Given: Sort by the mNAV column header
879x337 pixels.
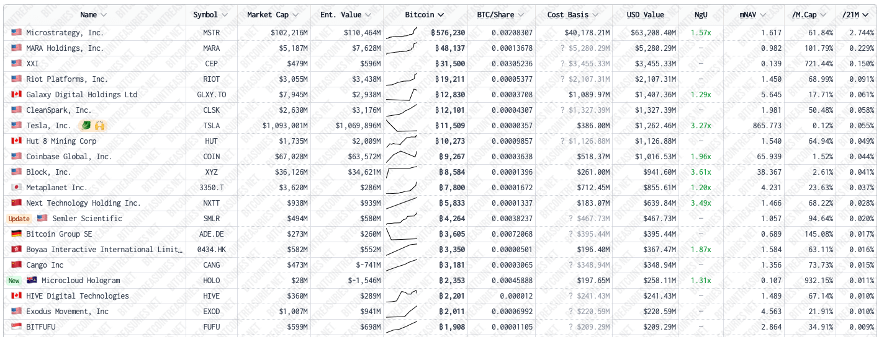Looking at the screenshot, I should tap(753, 15).
